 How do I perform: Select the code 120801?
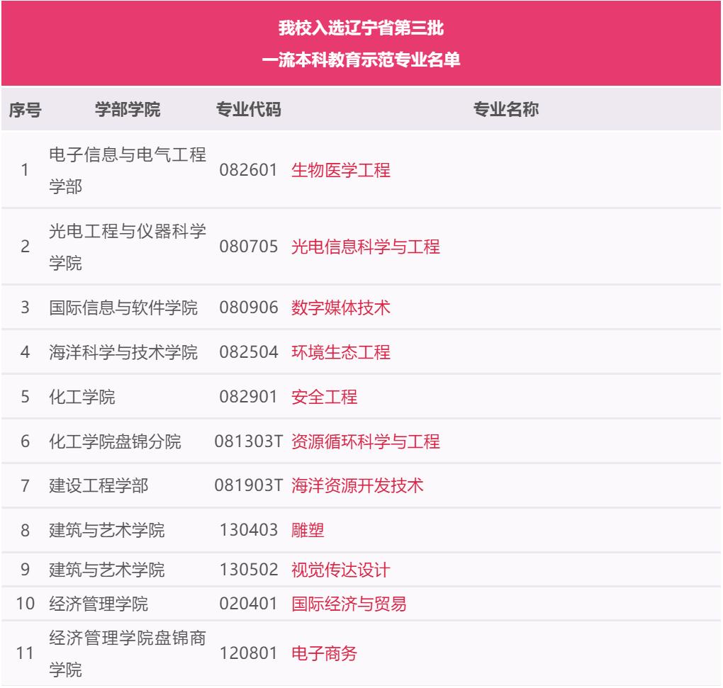pyautogui.click(x=248, y=653)
